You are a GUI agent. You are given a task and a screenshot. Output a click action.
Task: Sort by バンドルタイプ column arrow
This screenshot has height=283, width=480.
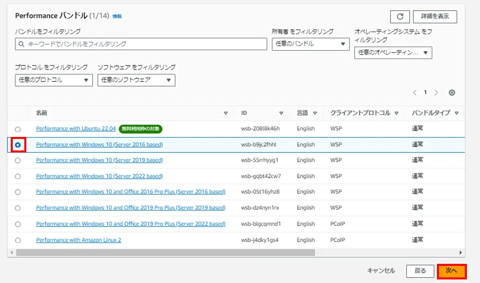pos(456,113)
